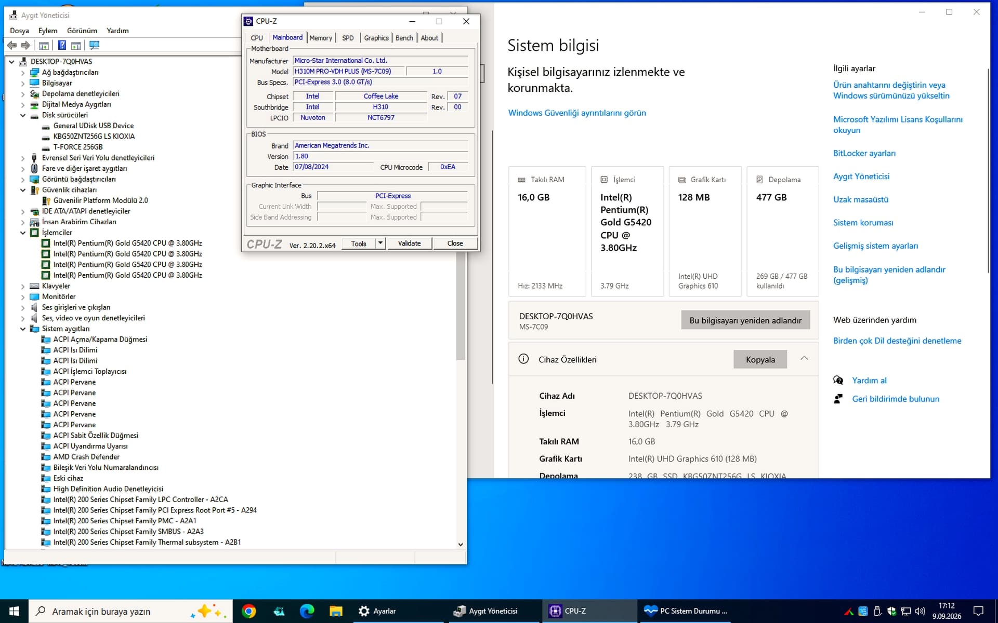
Task: Select the KBG50ZNT256G LS KIOXIA disk
Action: 94,137
